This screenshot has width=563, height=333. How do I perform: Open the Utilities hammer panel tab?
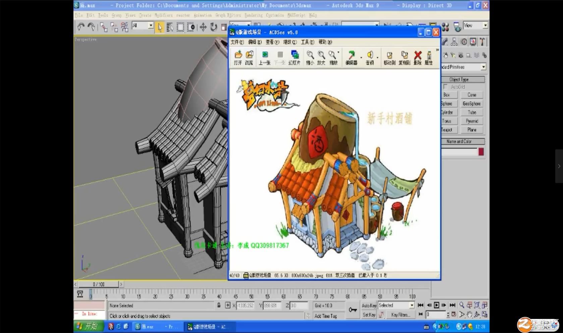pyautogui.click(x=482, y=42)
